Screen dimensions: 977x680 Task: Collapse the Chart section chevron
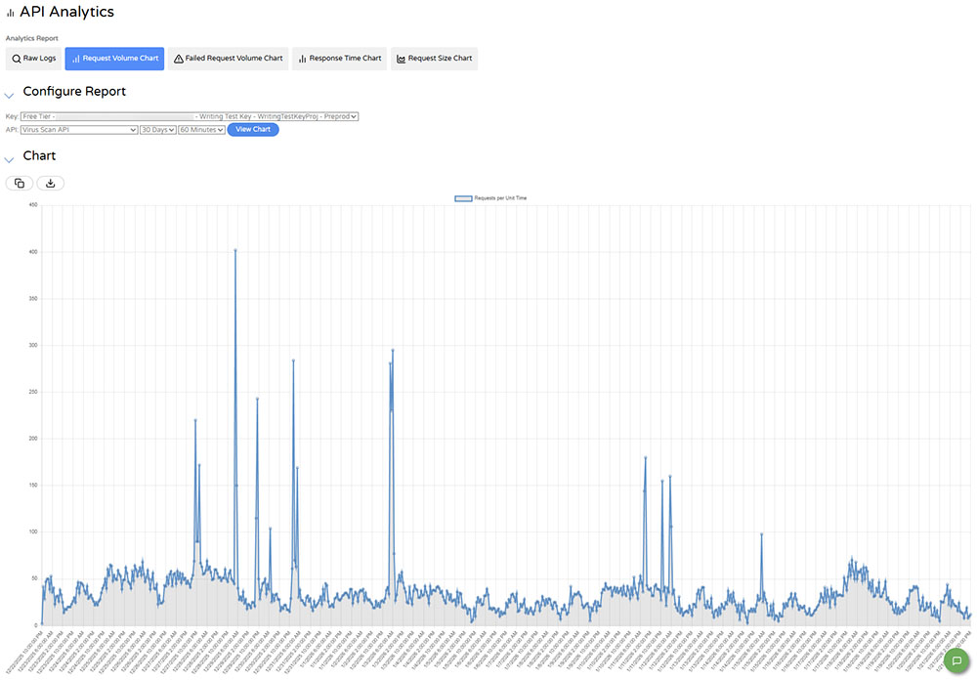click(10, 158)
